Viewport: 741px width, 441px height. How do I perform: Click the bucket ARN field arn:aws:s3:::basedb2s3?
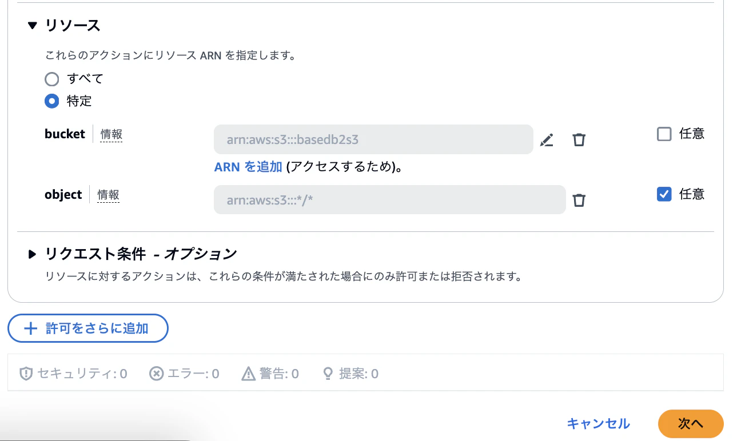click(373, 139)
